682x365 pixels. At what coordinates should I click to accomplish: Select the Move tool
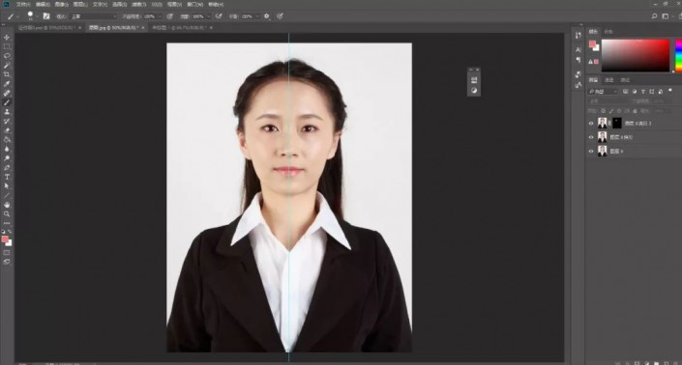(7, 38)
